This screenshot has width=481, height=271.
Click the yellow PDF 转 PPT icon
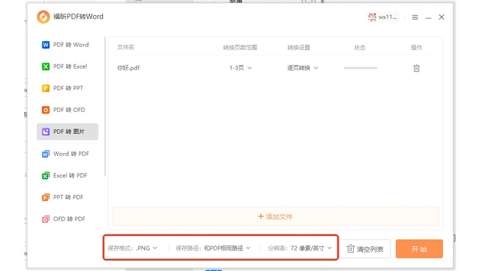(x=45, y=89)
